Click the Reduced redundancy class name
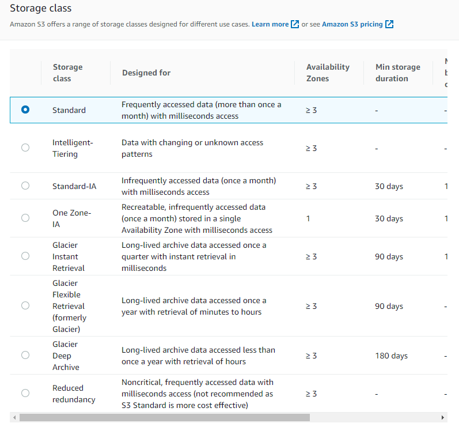Screen dimensions: 459x423 [74, 394]
